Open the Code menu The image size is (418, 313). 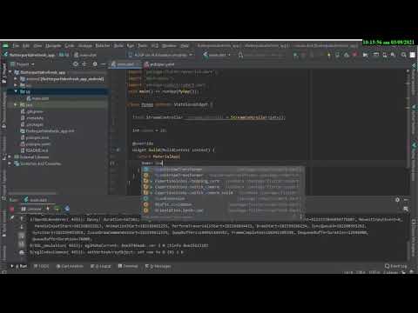(x=70, y=45)
